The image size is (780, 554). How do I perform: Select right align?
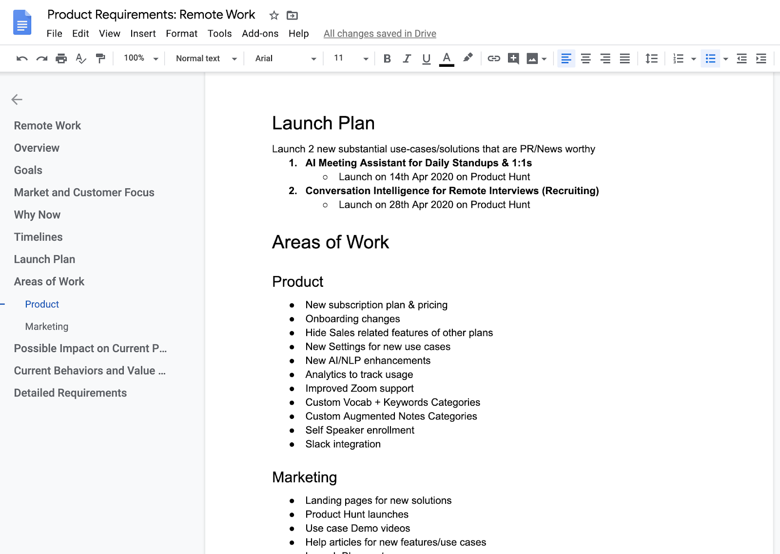click(x=605, y=59)
